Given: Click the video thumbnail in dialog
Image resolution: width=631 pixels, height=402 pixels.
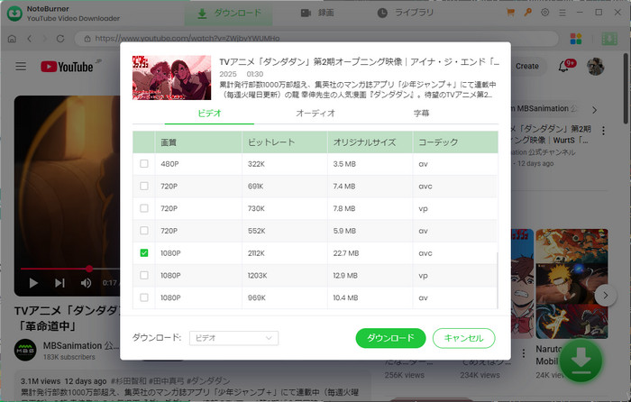Looking at the screenshot, I should [x=171, y=78].
